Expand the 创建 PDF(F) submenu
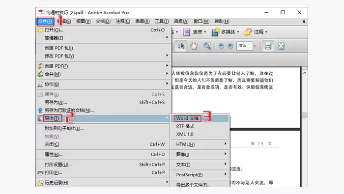 104,66
